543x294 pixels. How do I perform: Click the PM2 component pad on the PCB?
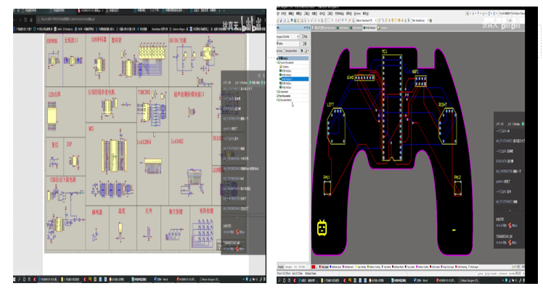point(457,188)
